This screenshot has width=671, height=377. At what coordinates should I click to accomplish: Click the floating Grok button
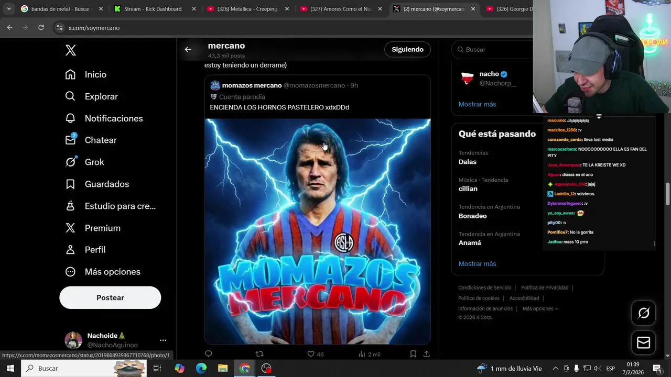pos(644,313)
